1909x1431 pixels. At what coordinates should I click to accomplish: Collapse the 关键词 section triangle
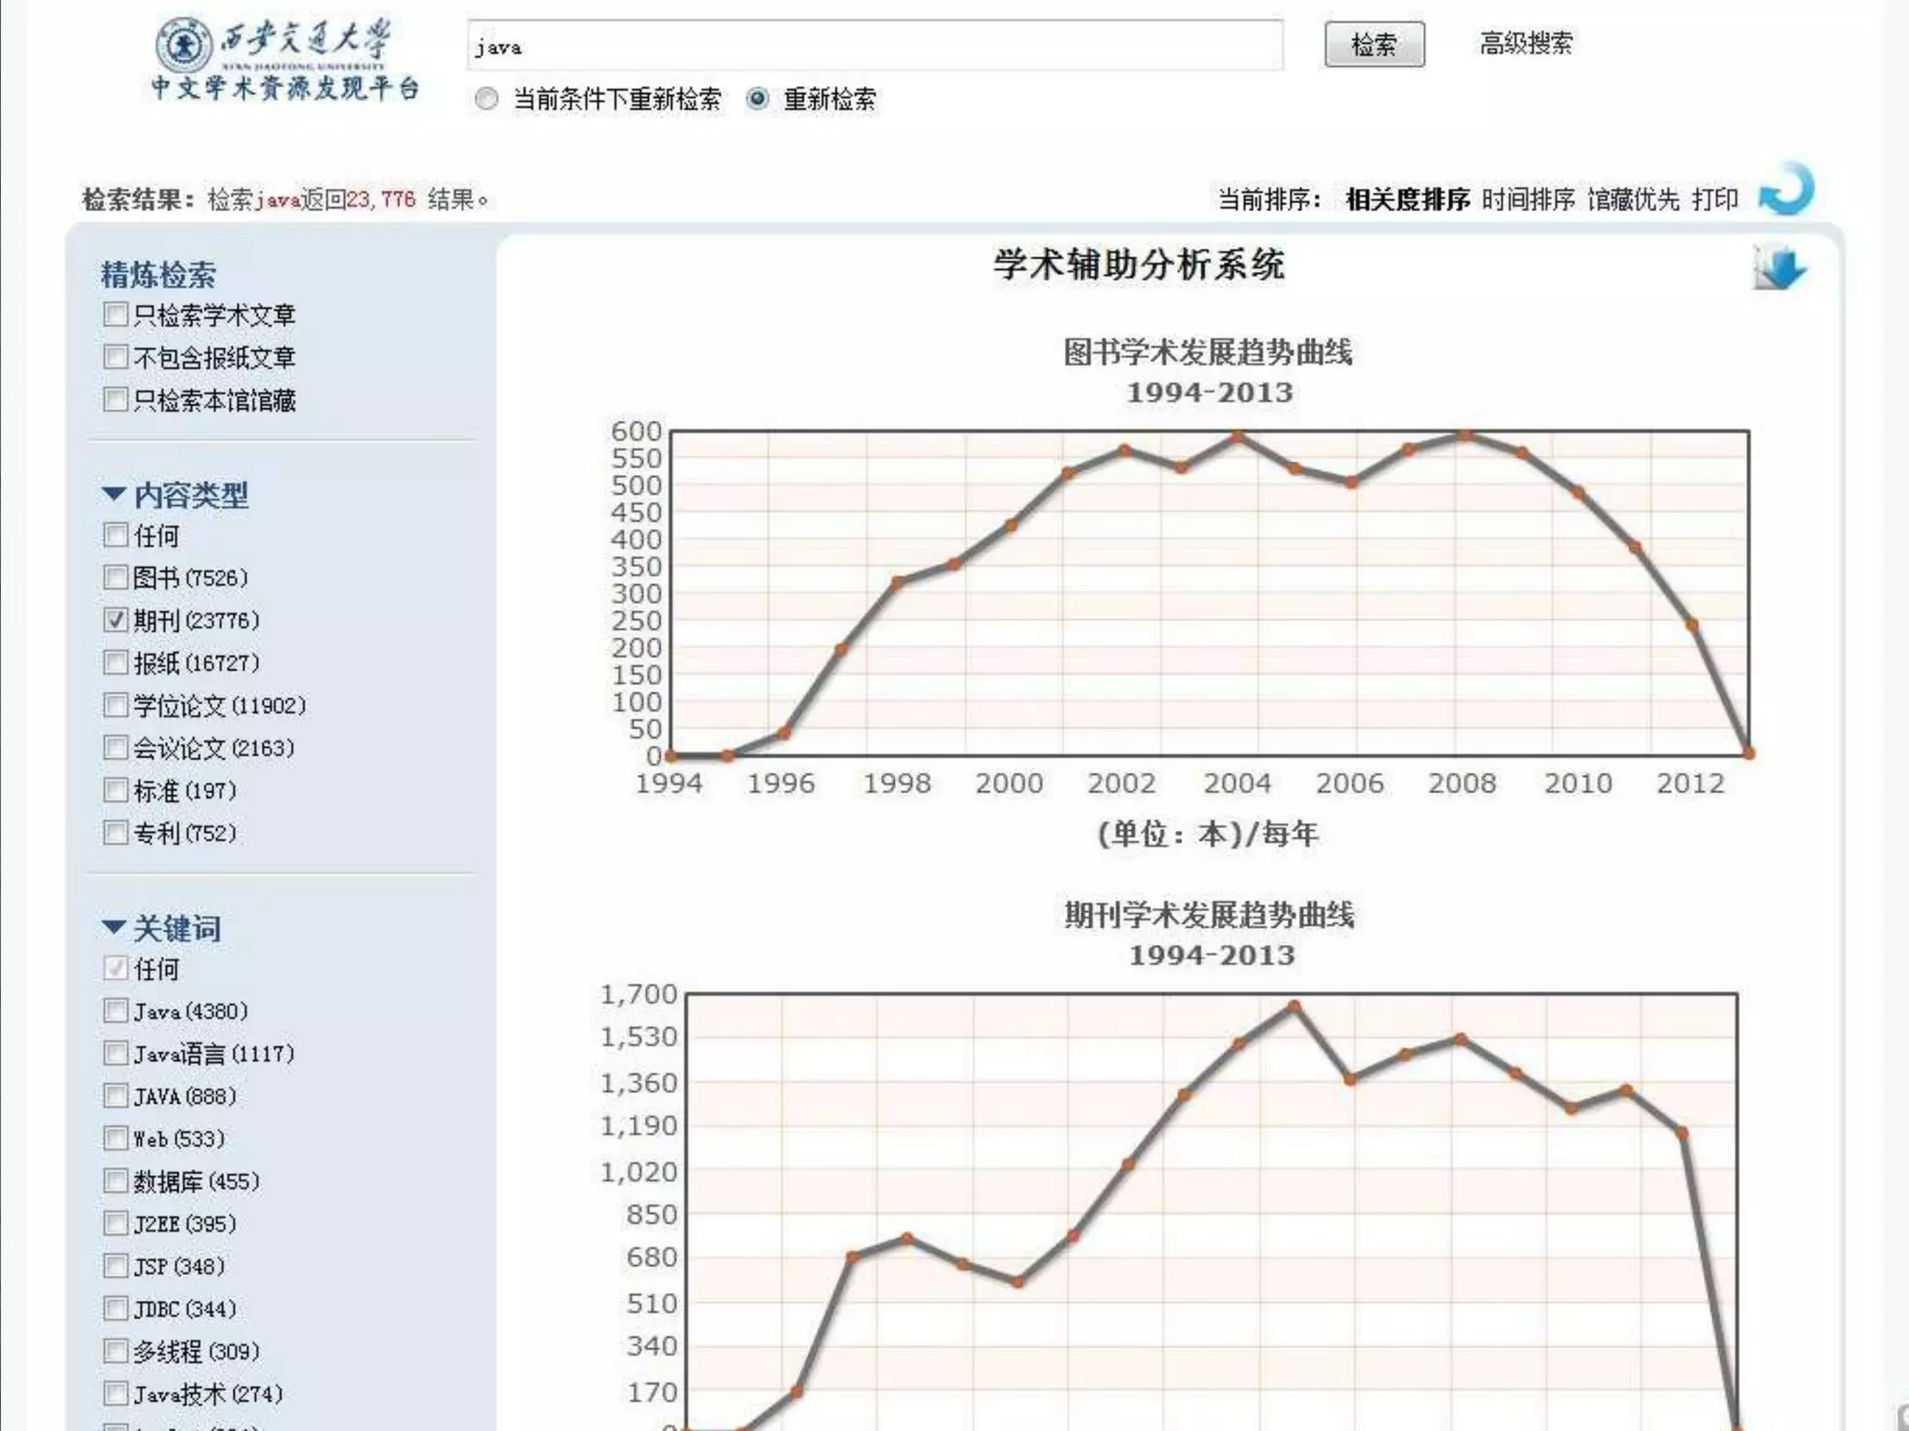[114, 927]
